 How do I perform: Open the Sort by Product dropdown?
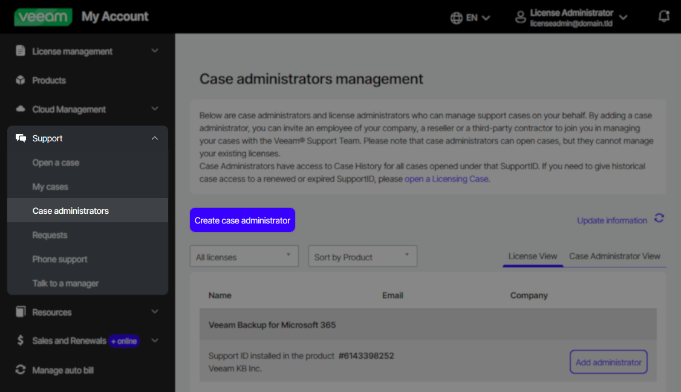[x=362, y=256]
